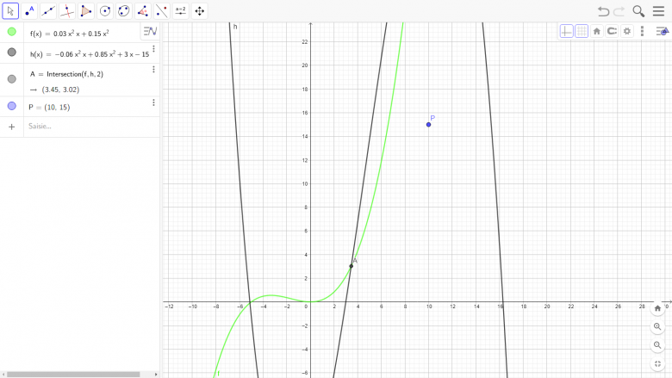The height and width of the screenshot is (378, 672).
Task: Click the Saisie input field
Action: click(x=86, y=127)
